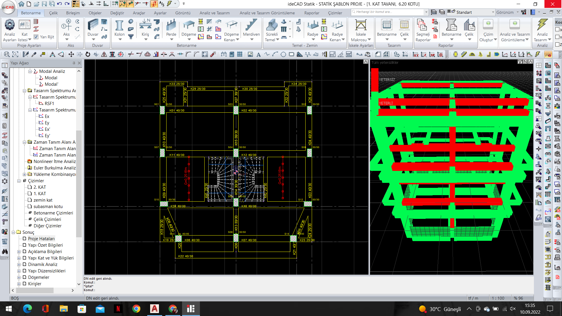Pin the Yapı Ağacı panel

[x=74, y=63]
